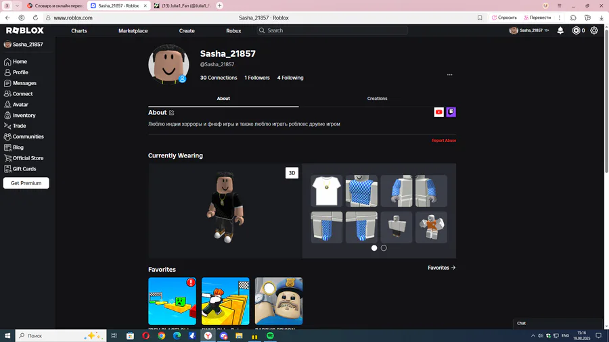Toggle the 3D avatar view

292,173
